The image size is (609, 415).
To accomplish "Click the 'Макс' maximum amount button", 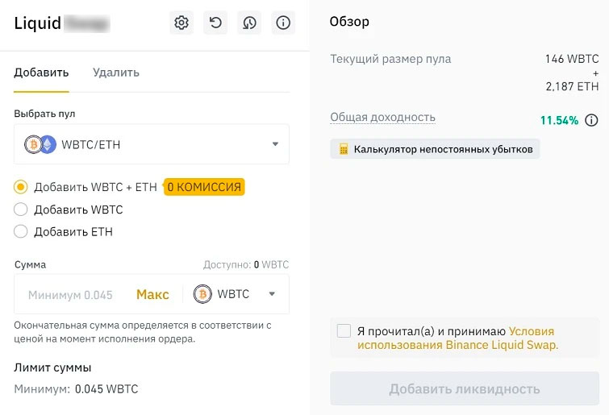I will pos(152,294).
